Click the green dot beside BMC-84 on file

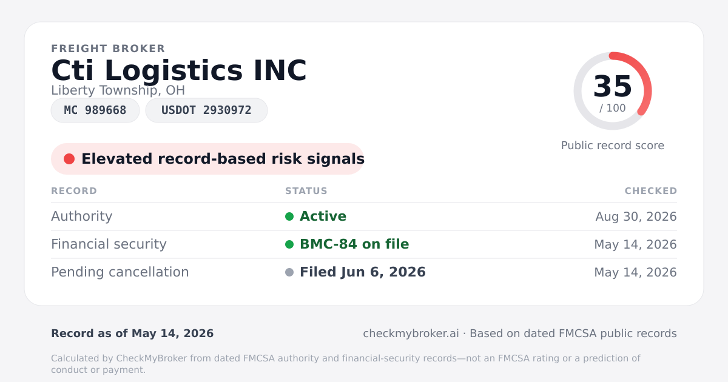tap(289, 244)
